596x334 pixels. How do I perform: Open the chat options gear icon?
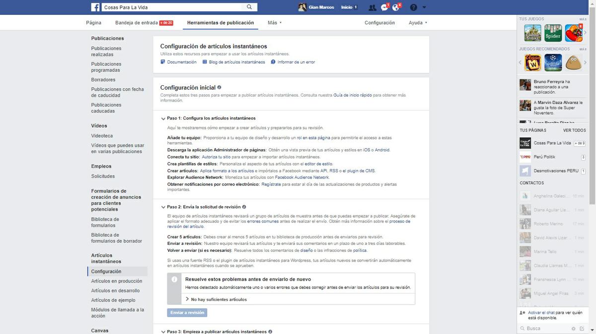574,328
